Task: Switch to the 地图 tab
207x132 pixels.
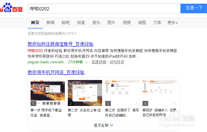Action: coord(142,23)
